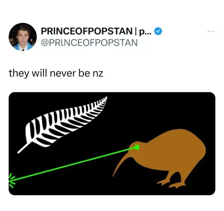
Task: Click the word "they" in the tweet
Action: 19,74
